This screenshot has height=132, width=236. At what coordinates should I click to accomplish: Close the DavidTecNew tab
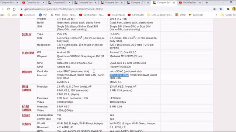(200, 3)
